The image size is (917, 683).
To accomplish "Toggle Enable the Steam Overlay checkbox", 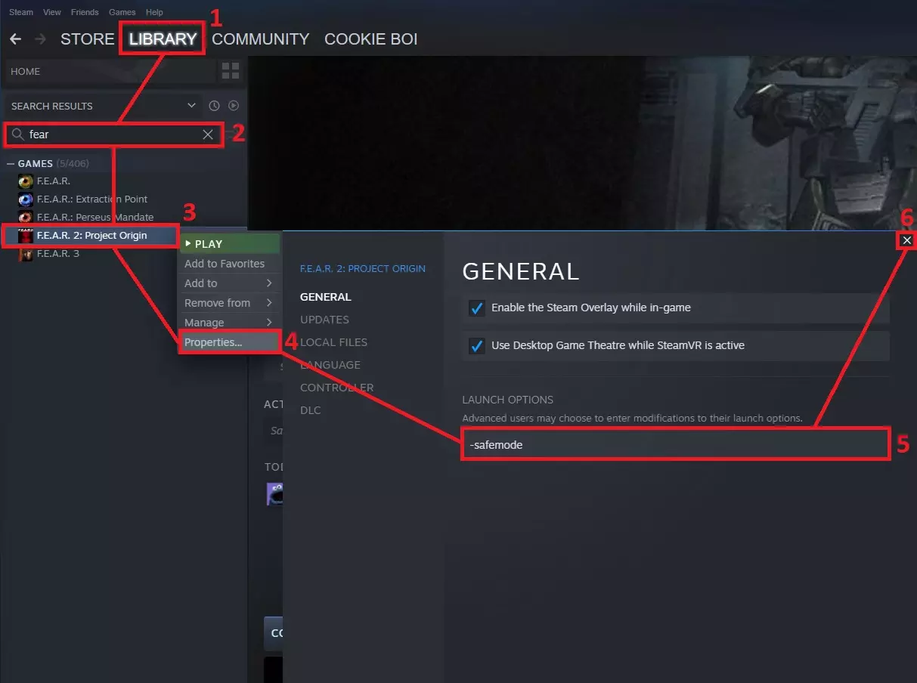I will (x=476, y=308).
